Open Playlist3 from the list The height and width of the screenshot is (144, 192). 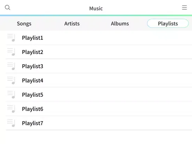[99, 66]
